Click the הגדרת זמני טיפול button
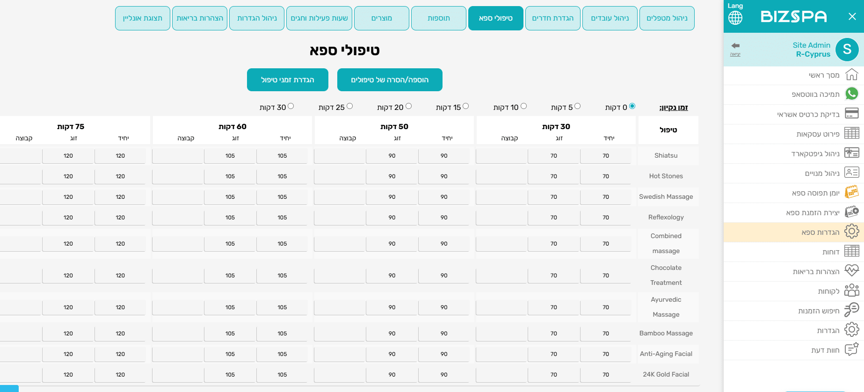This screenshot has width=864, height=392. click(x=287, y=80)
